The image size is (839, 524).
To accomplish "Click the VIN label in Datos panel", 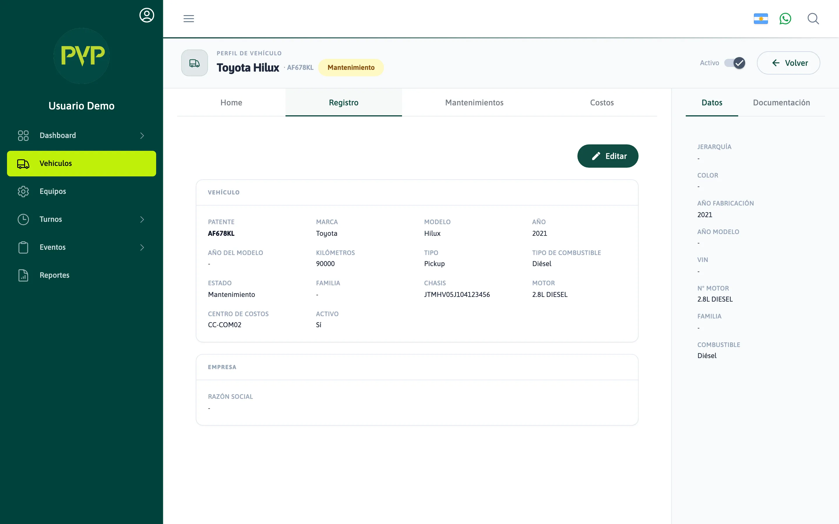I will click(x=702, y=260).
